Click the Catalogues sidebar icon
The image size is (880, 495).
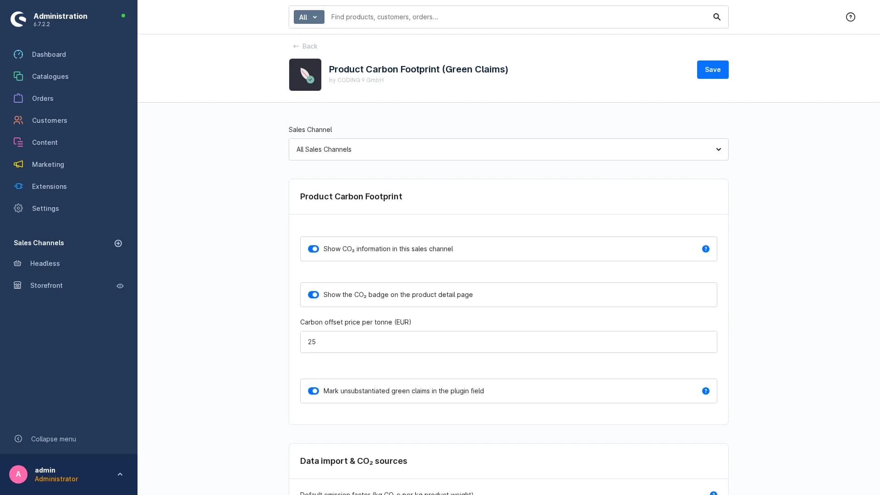pyautogui.click(x=18, y=77)
